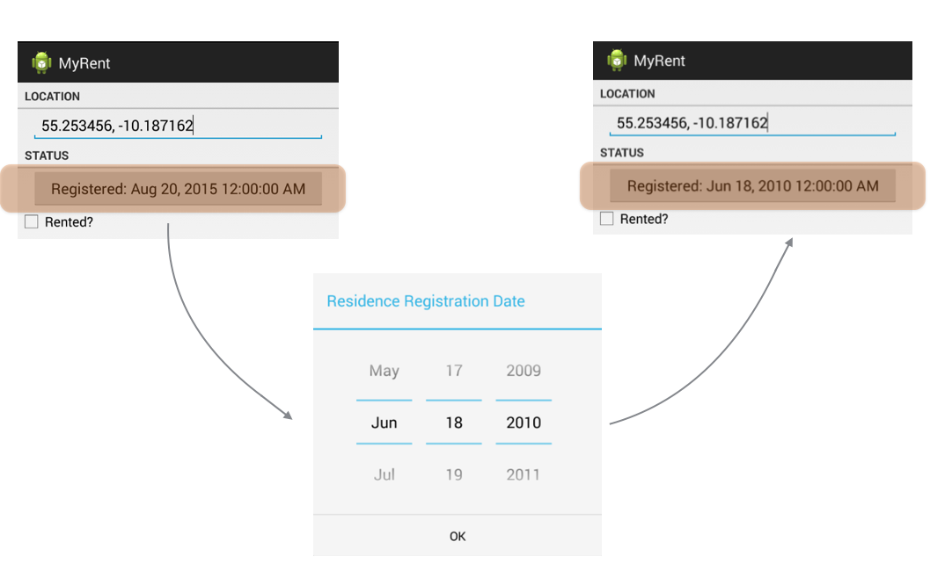This screenshot has height=564, width=930.
Task: Click the Registered: Aug 20, 2015 status button
Action: coord(176,188)
